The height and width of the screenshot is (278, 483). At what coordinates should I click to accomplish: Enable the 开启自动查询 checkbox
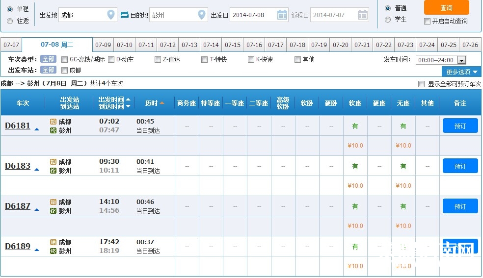pos(427,21)
